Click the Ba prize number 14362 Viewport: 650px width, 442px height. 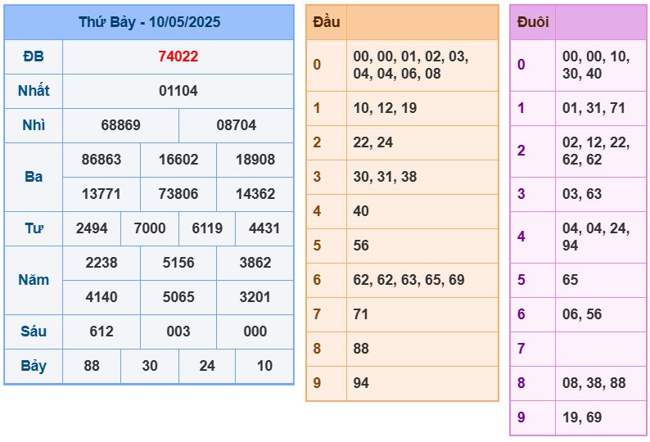[x=255, y=194]
